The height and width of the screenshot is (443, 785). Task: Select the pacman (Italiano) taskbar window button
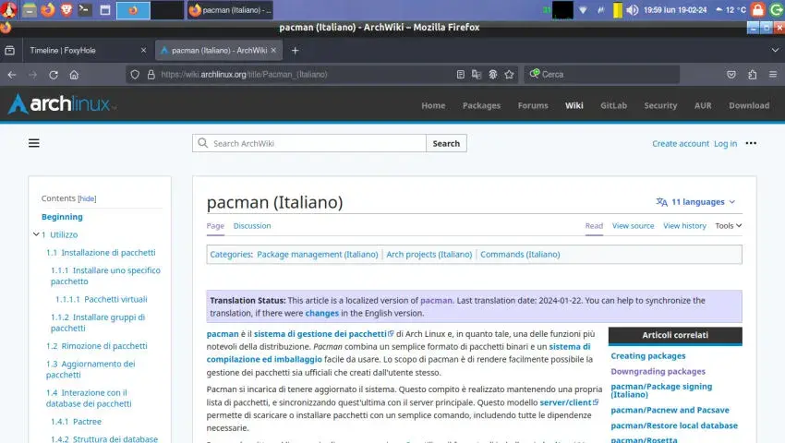tap(231, 9)
